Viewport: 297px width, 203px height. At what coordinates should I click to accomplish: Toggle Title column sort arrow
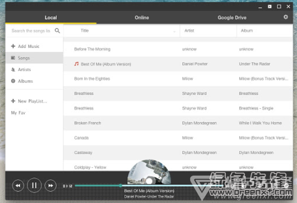pyautogui.click(x=174, y=31)
